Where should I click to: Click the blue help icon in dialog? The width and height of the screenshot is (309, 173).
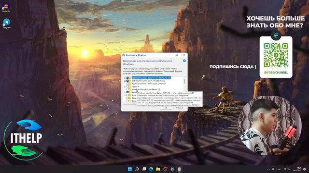pos(184,61)
